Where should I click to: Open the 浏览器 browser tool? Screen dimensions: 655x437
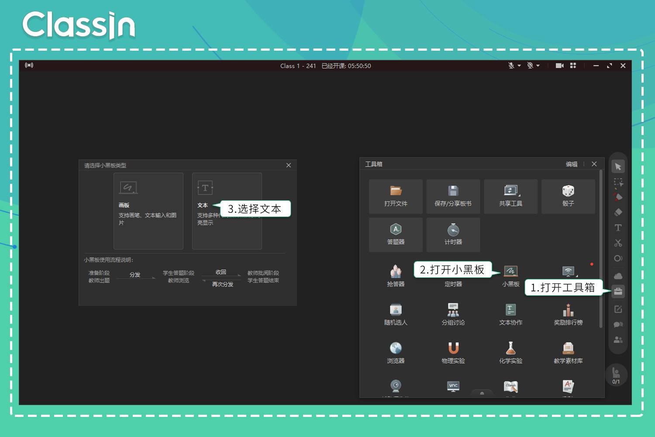396,353
